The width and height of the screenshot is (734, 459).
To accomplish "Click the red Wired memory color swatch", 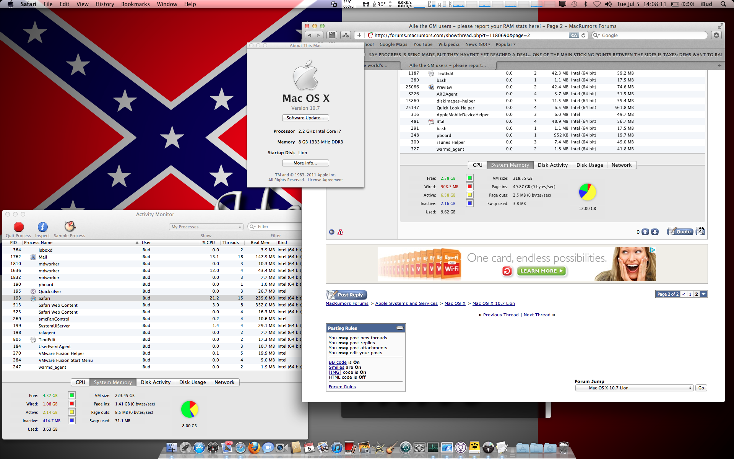I will [72, 404].
